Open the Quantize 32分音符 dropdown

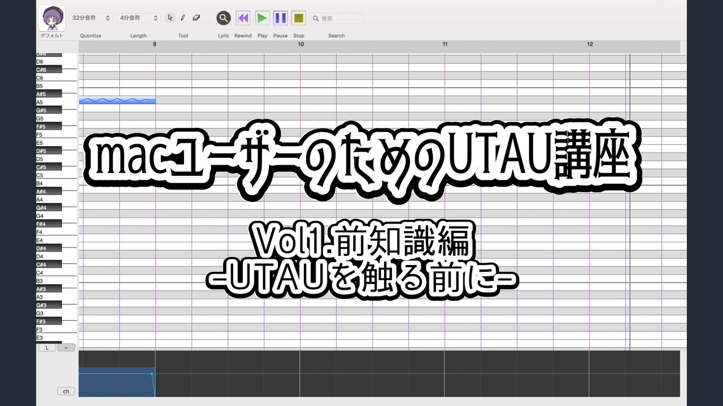pos(91,18)
